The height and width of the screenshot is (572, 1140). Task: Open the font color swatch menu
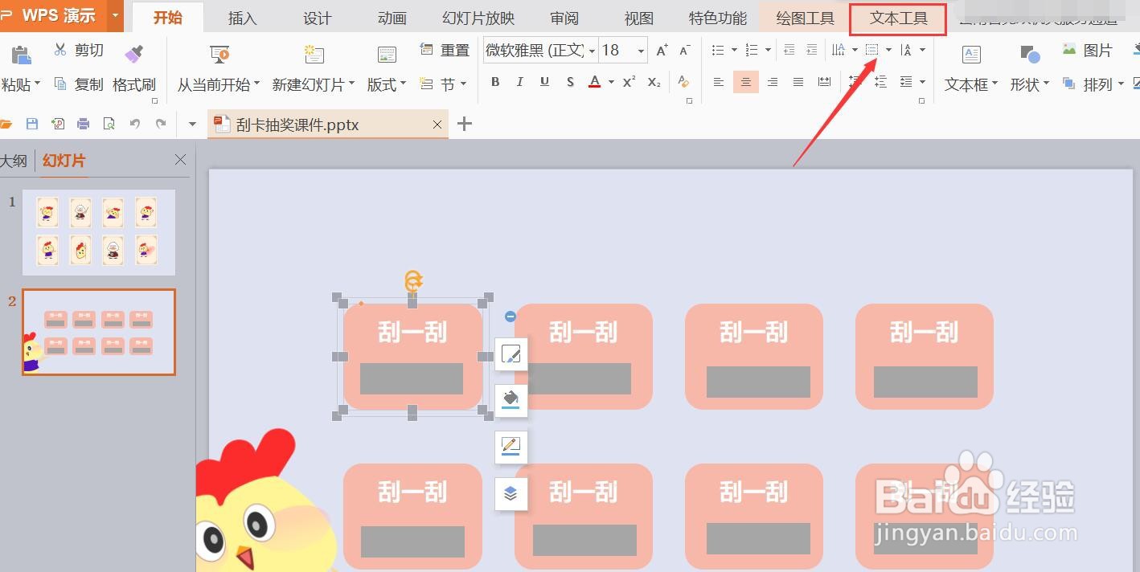coord(610,81)
